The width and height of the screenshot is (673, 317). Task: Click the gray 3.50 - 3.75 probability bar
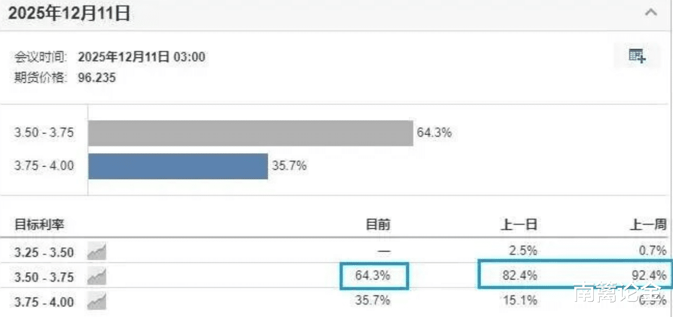[251, 133]
